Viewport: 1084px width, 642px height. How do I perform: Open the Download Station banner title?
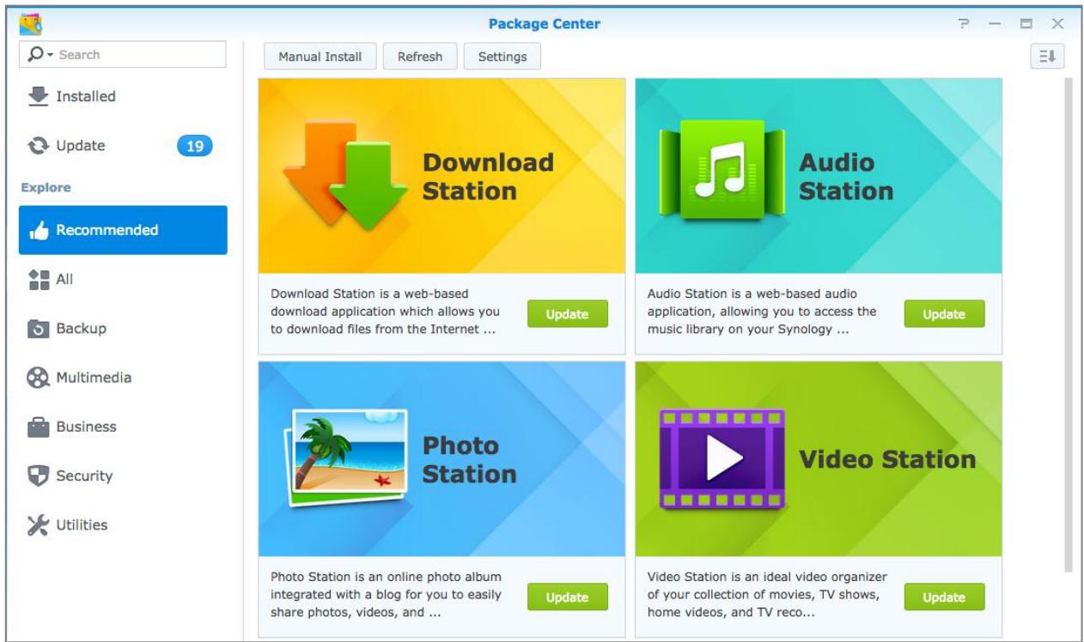488,176
